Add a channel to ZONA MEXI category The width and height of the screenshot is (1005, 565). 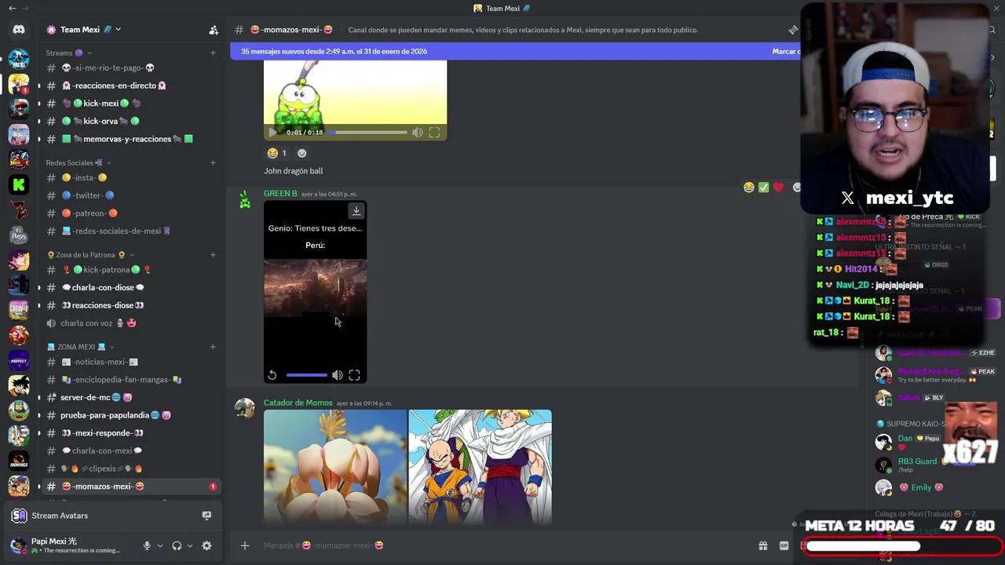213,347
